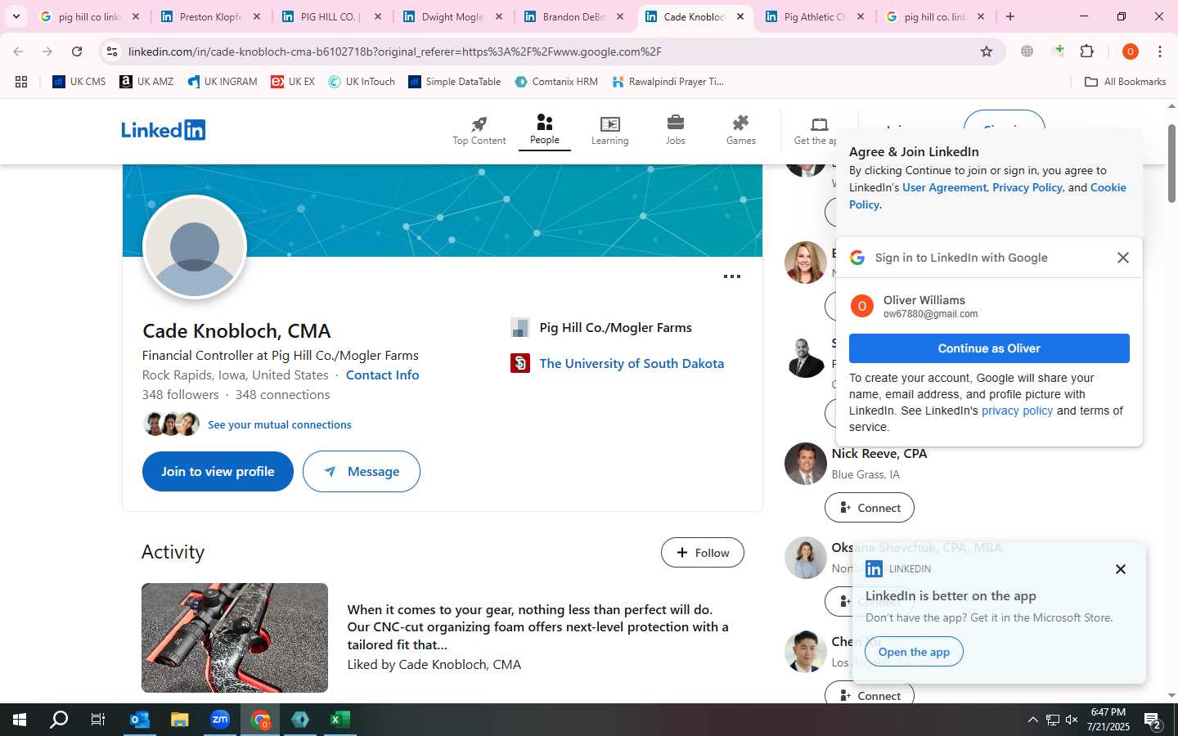Open the UK INGRAM bookmark
This screenshot has width=1178, height=736.
223,82
